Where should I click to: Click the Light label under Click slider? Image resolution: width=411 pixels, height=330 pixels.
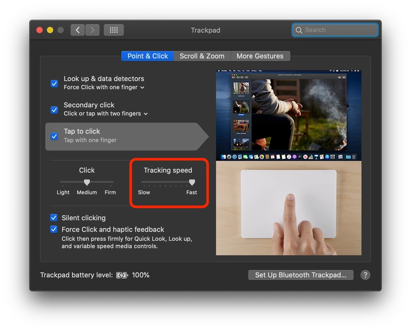63,192
